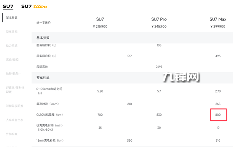
Task: Select 轮毂/轮胎 sidebar entry
Action: coord(13,73)
